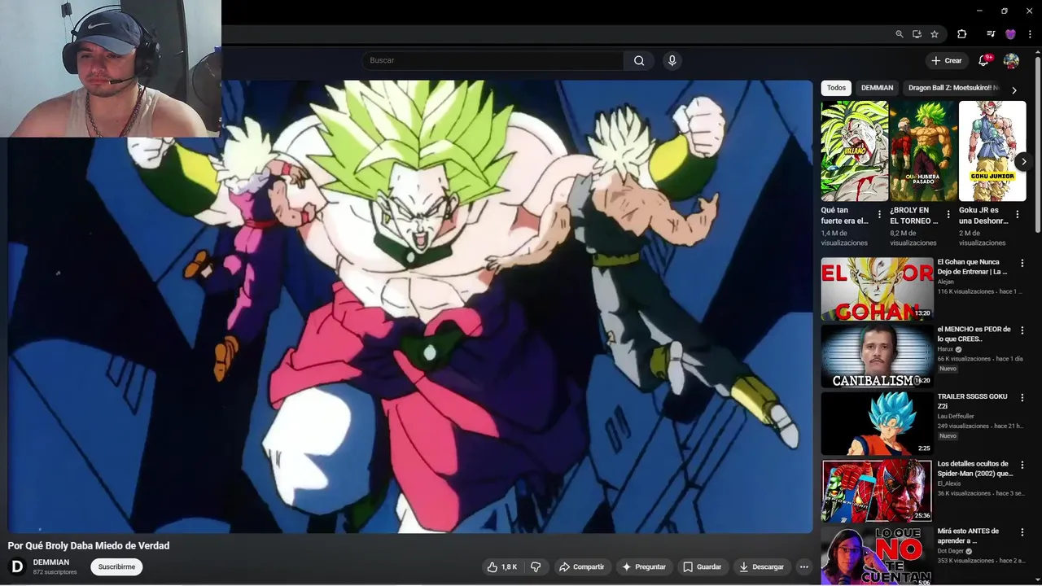The height and width of the screenshot is (586, 1042).
Task: Click title 'TRAILER SSGSS GOKU Z2i'
Action: (972, 401)
